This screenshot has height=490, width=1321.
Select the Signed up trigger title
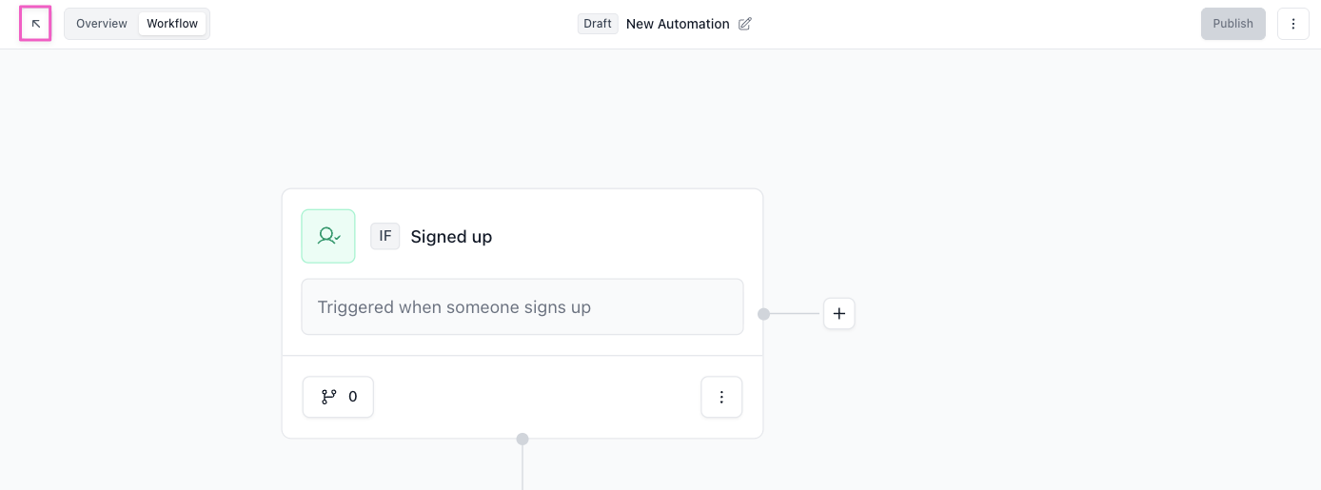coord(451,237)
